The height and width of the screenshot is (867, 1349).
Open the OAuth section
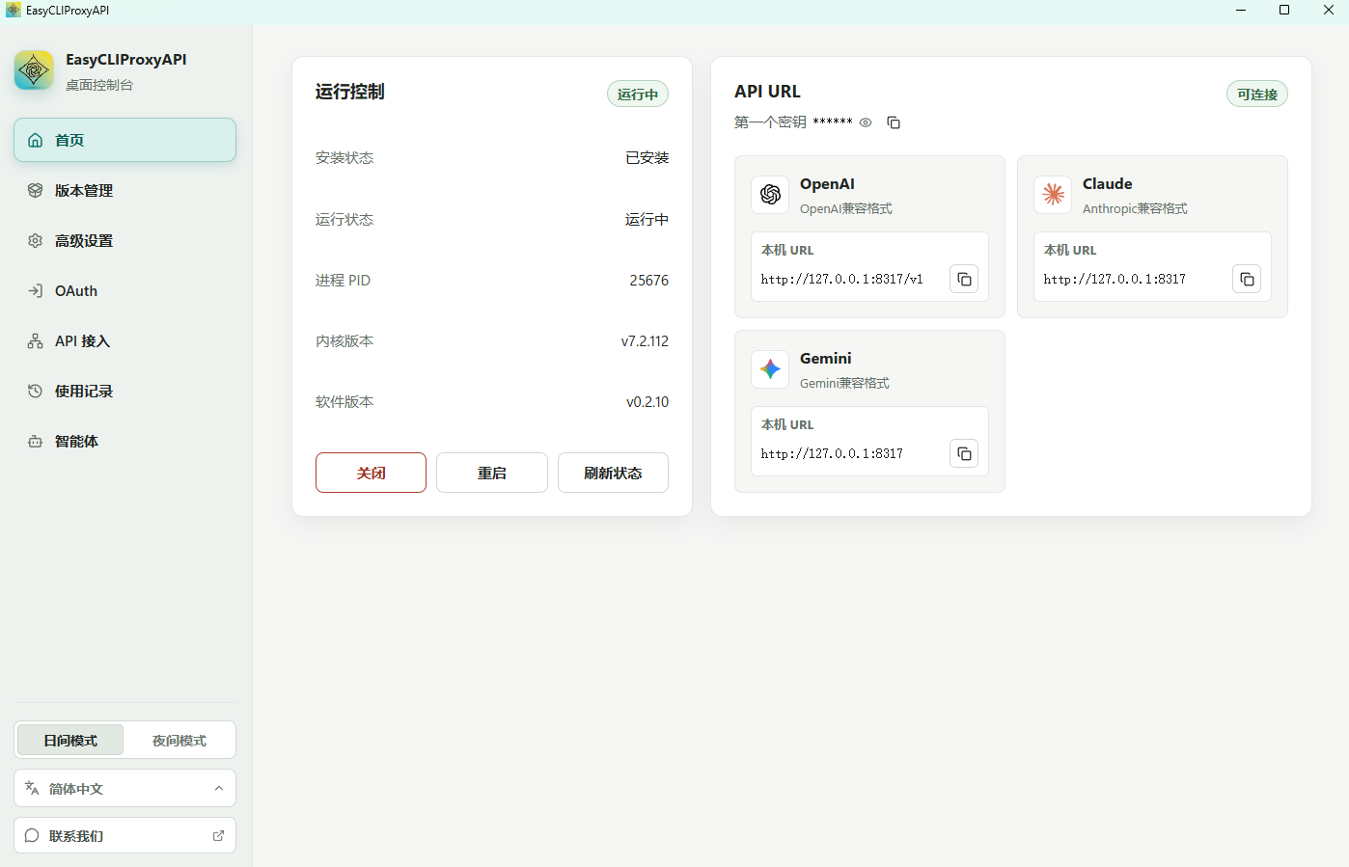click(124, 290)
